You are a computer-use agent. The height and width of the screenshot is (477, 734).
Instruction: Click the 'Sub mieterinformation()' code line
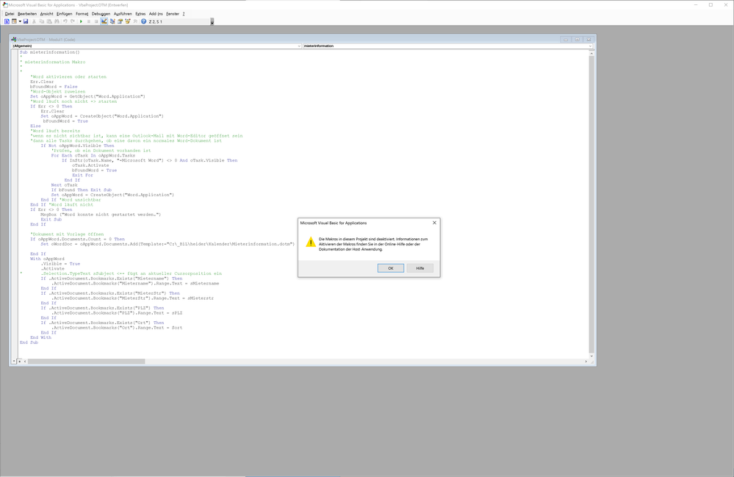50,52
